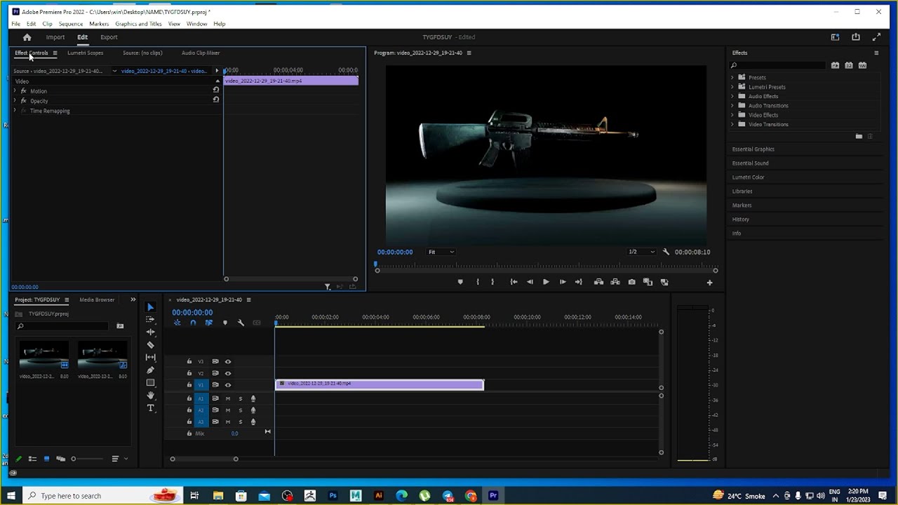The width and height of the screenshot is (898, 505).
Task: Expand the Audio Transitions folder
Action: (732, 106)
